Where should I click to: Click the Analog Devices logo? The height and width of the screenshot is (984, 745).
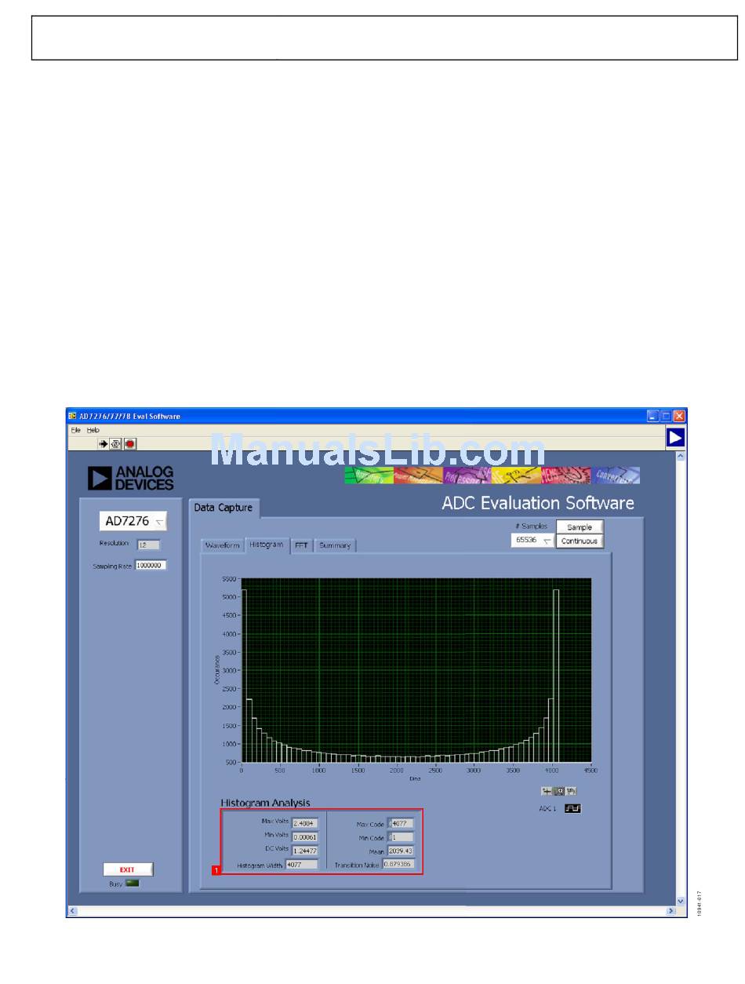point(131,478)
